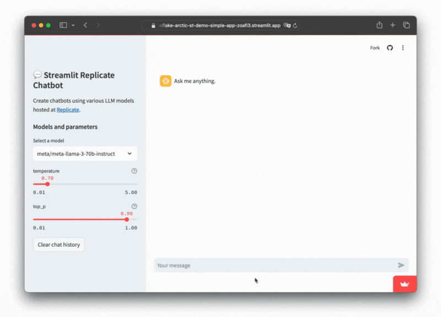Image resolution: width=441 pixels, height=317 pixels.
Task: Click the translate icon in address bar
Action: [287, 25]
